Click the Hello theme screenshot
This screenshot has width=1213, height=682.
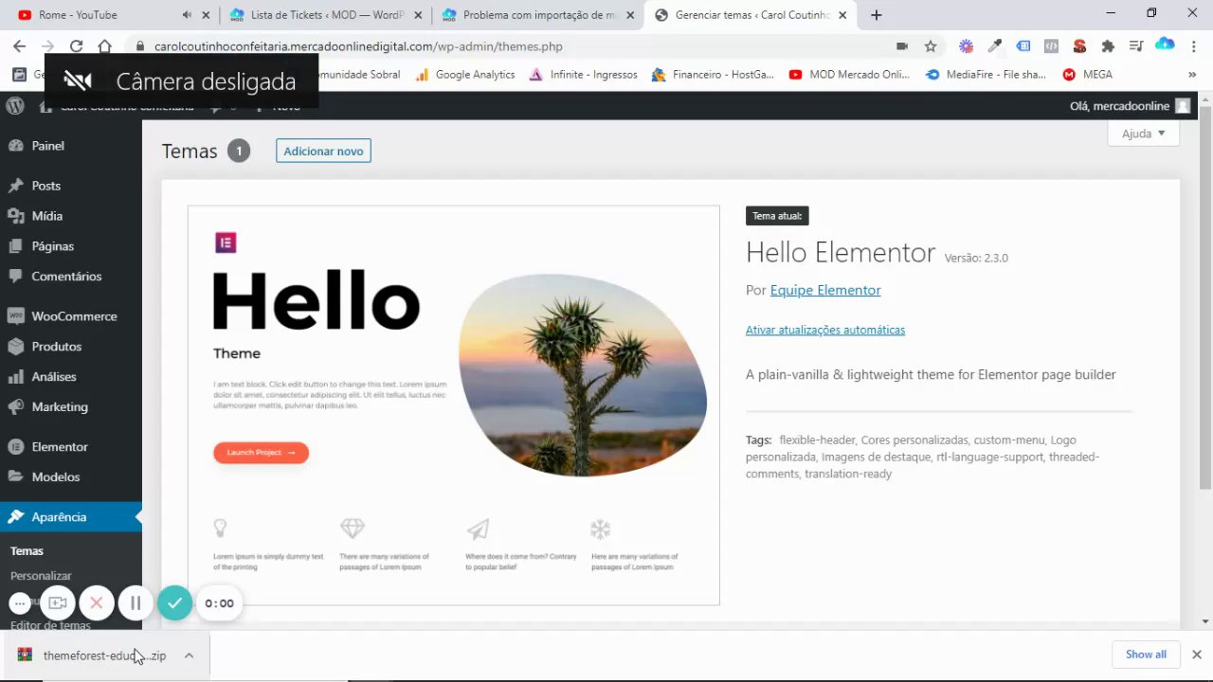tap(454, 404)
